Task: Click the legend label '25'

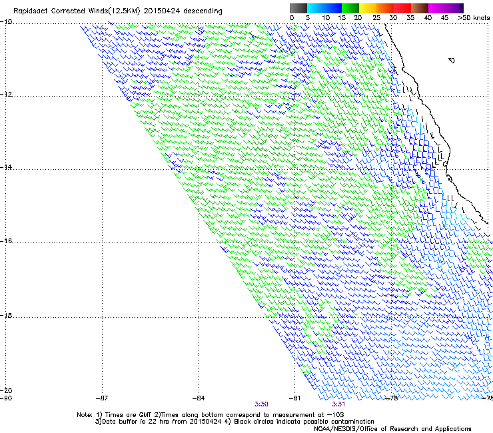Action: [x=376, y=18]
